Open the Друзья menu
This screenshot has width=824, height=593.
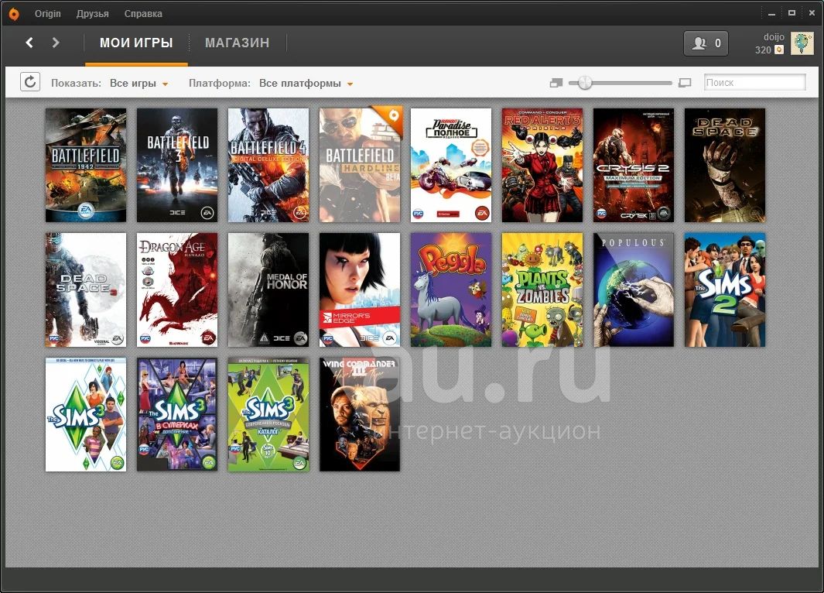tap(93, 14)
